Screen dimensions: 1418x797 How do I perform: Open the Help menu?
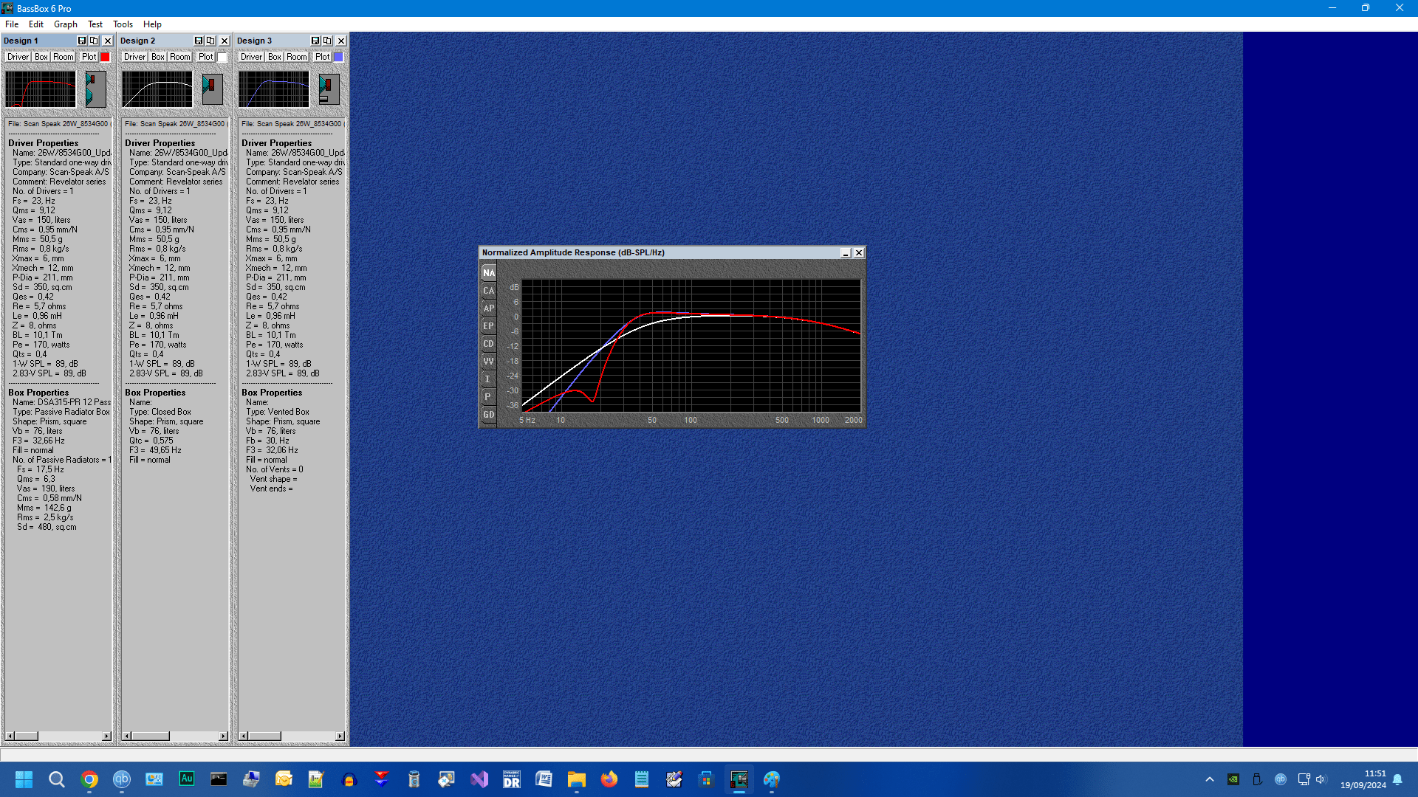pos(152,24)
